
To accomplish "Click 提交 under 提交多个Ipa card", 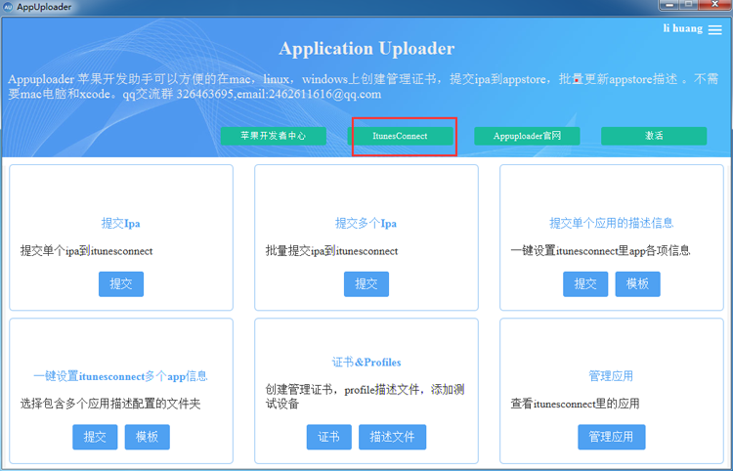I will [366, 284].
